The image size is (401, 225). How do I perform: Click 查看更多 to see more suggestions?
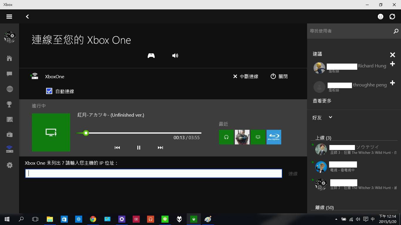point(322,101)
